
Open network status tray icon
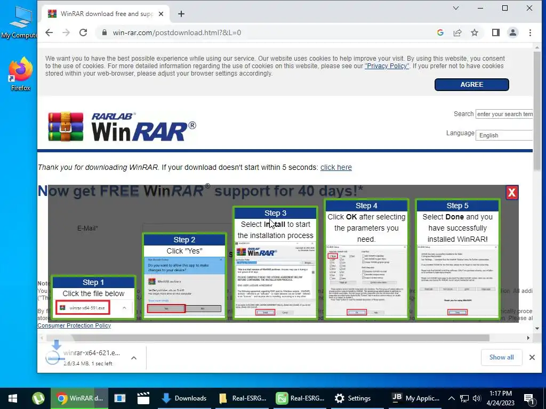pos(464,398)
